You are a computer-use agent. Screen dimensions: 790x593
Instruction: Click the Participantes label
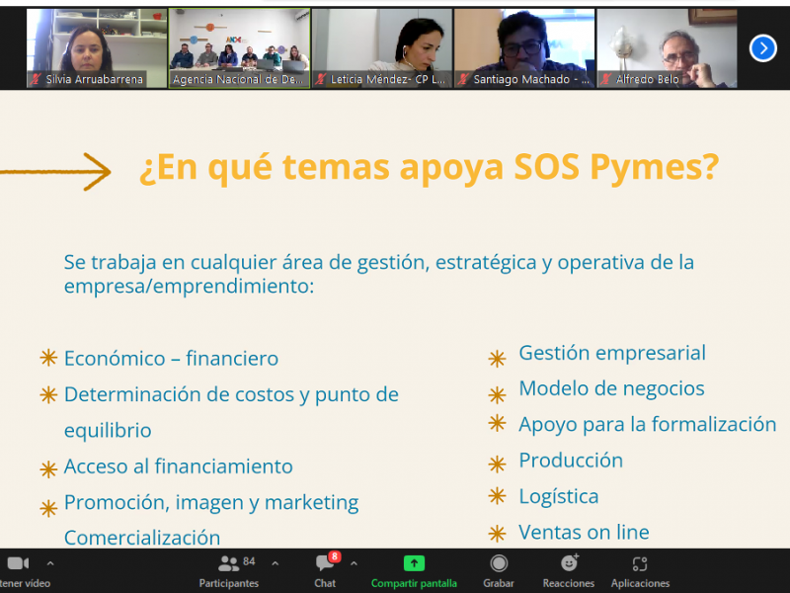(229, 583)
